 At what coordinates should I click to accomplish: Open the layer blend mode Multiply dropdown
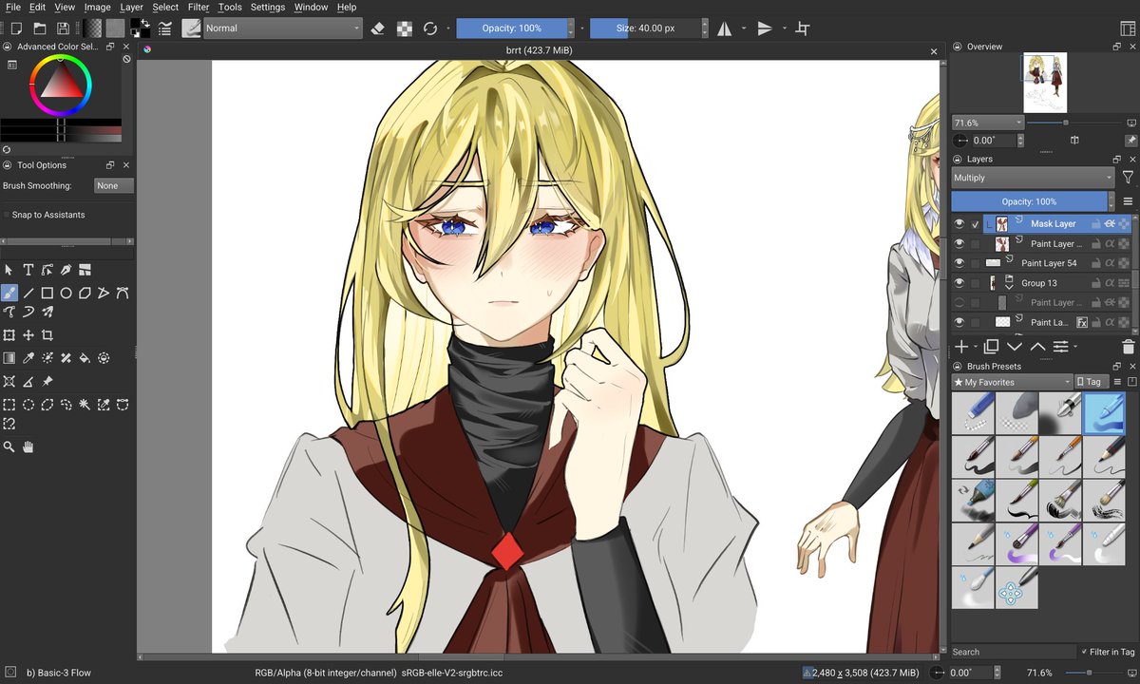tap(1033, 178)
